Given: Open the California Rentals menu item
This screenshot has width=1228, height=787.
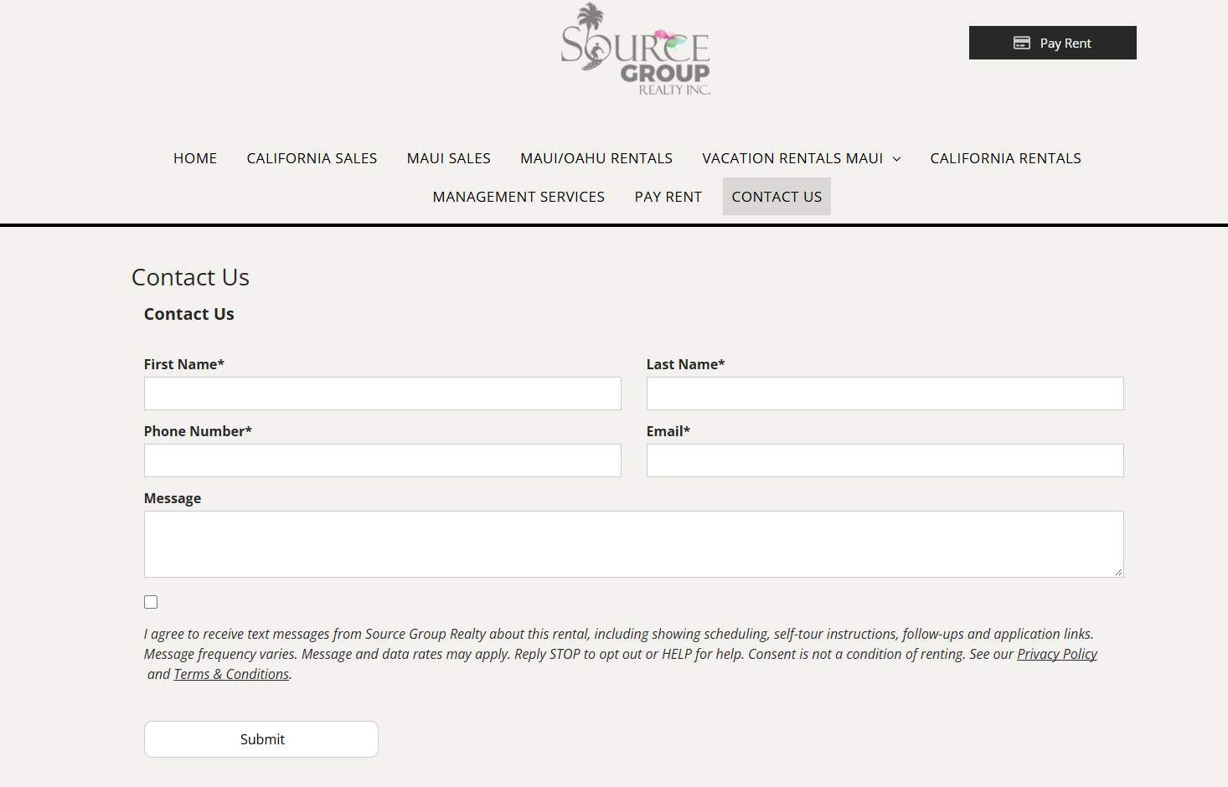Looking at the screenshot, I should click(x=1005, y=158).
